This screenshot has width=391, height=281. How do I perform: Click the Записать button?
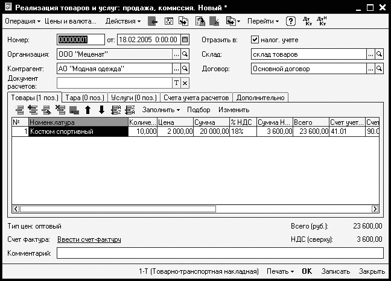tap(335, 271)
